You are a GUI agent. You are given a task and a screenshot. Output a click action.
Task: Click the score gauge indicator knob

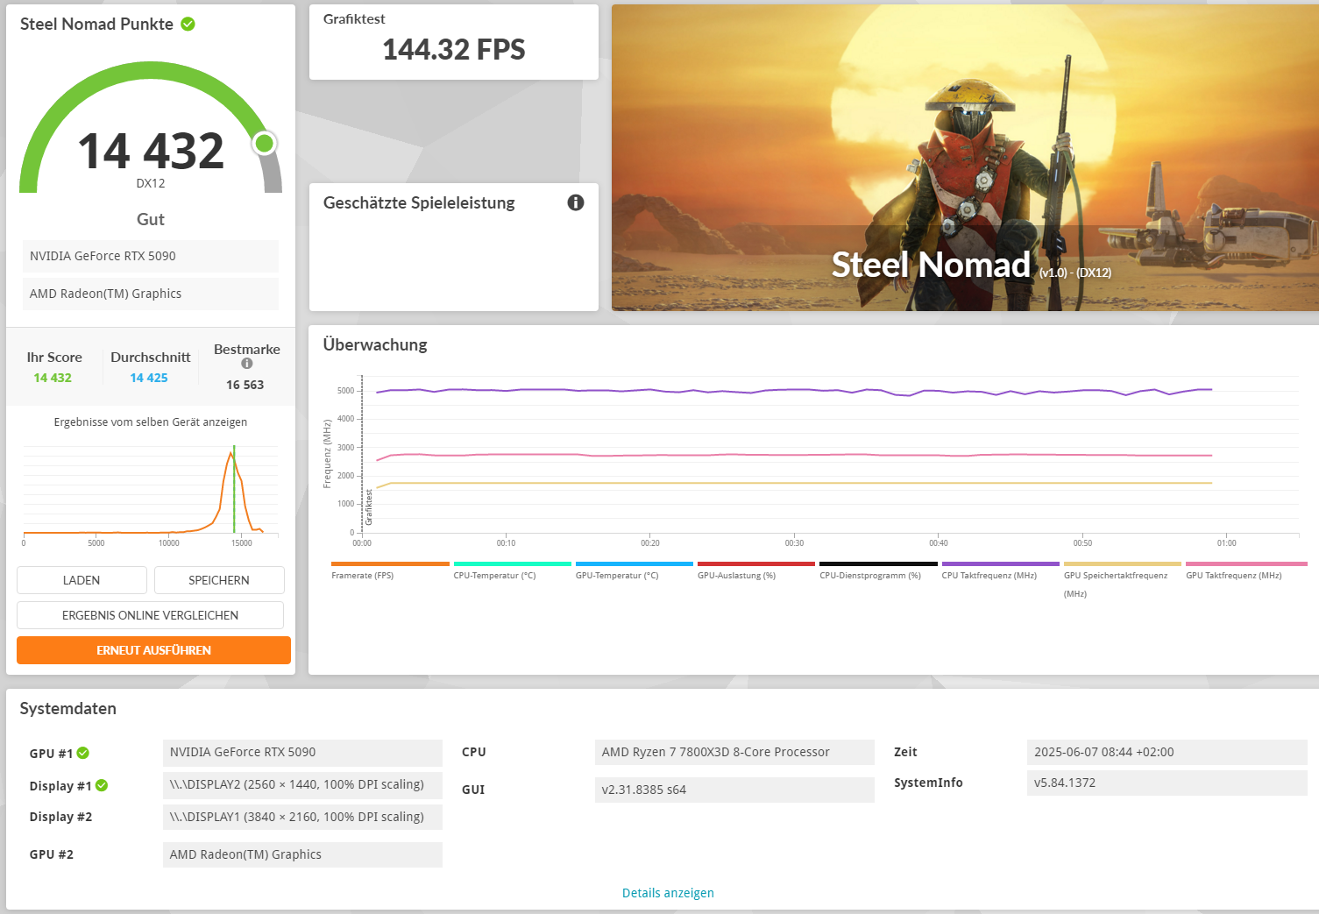[265, 143]
